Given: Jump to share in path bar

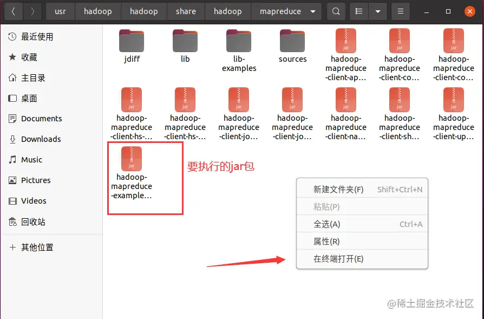Looking at the screenshot, I should point(186,11).
